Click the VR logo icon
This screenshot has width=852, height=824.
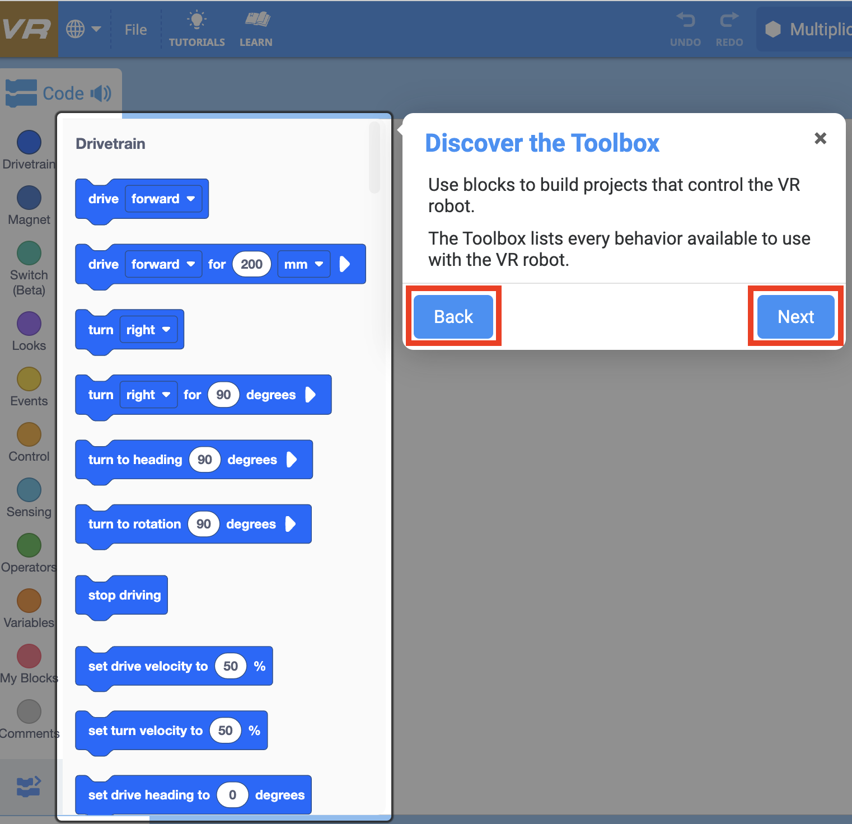27,29
